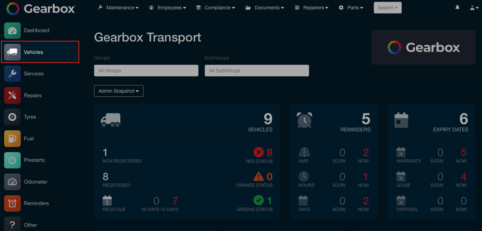Open the Repairers dropdown menu
The height and width of the screenshot is (231, 482).
(x=311, y=8)
